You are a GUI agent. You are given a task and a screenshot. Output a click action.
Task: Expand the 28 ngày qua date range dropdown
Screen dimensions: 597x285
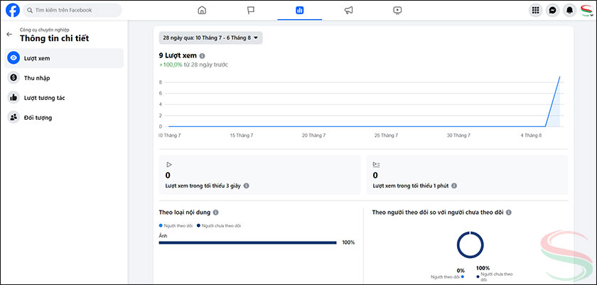pos(211,37)
